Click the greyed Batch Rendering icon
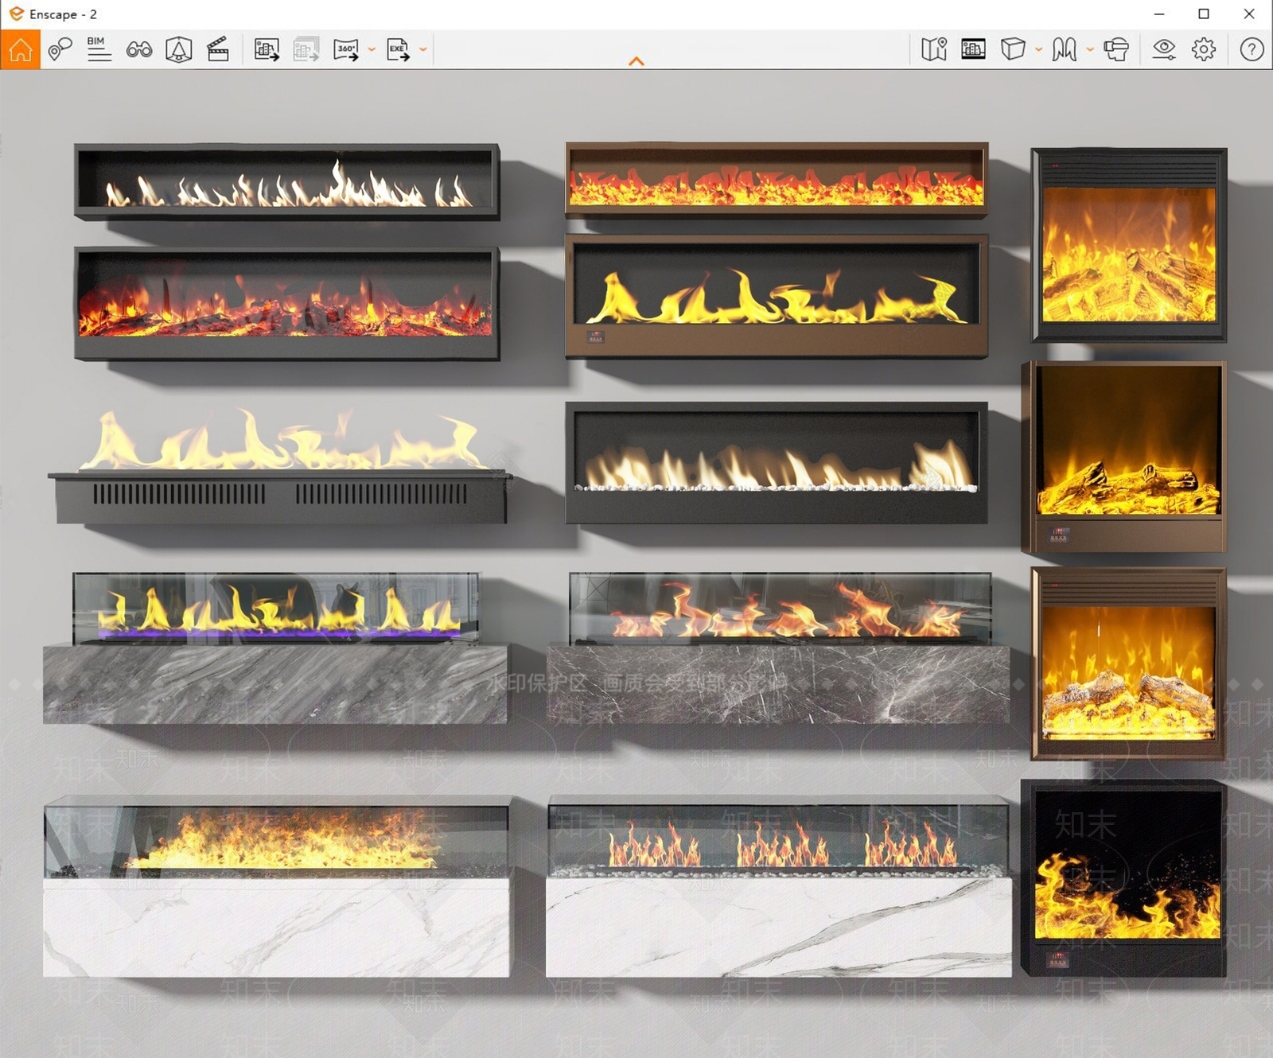 pos(306,49)
